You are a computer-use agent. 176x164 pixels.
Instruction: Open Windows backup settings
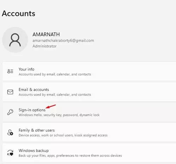[x=89, y=153]
